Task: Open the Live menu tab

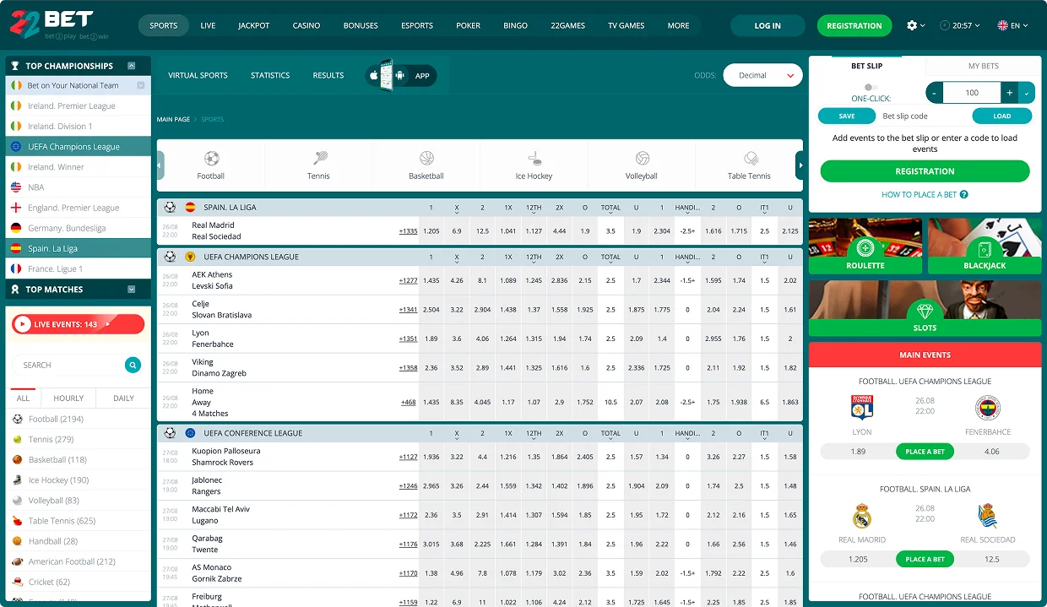Action: 208,25
